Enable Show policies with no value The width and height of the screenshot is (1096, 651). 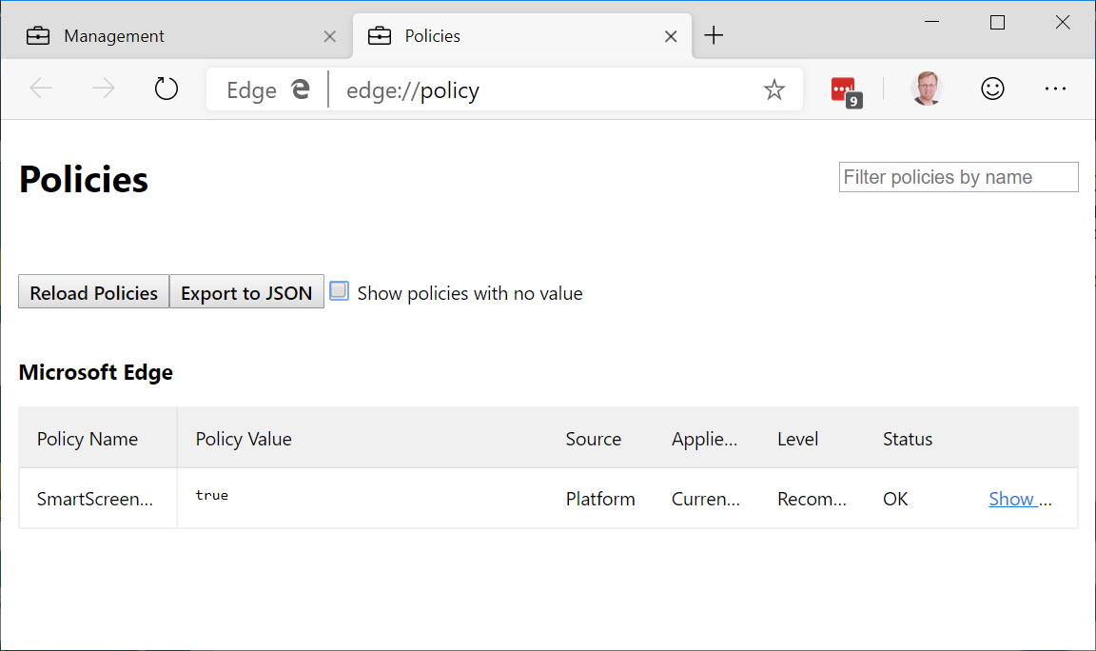tap(339, 290)
